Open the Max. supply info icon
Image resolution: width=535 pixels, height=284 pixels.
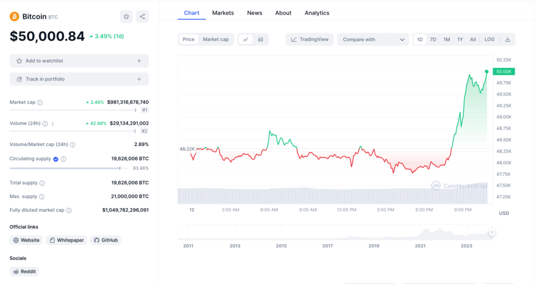[42, 197]
